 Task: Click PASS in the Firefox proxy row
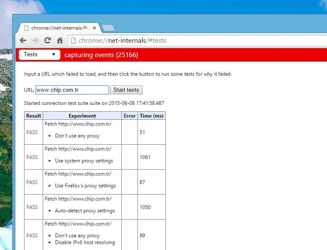click(x=32, y=182)
